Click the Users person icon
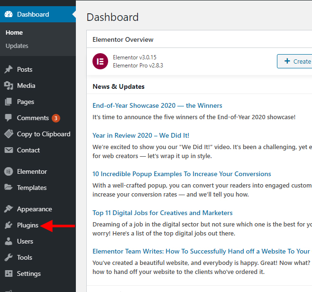This screenshot has height=292, width=312. pyautogui.click(x=9, y=241)
